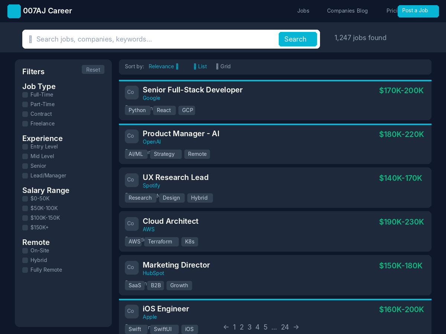Open the Google company logo placeholder
446x334 pixels.
[132, 92]
